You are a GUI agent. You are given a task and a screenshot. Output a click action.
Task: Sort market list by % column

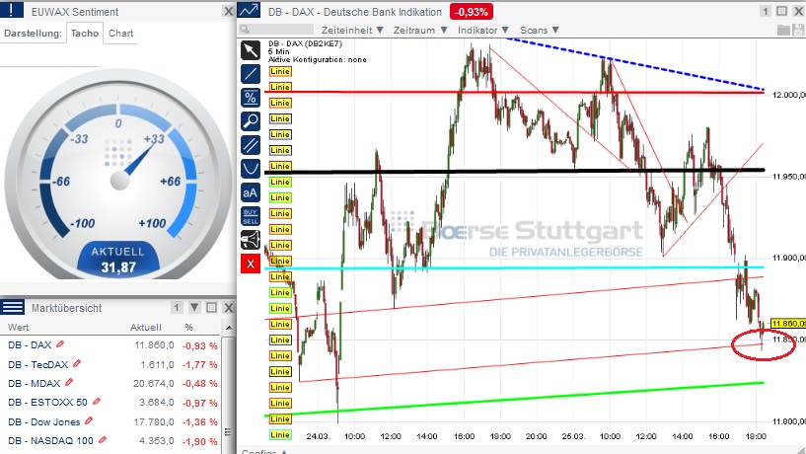188,327
